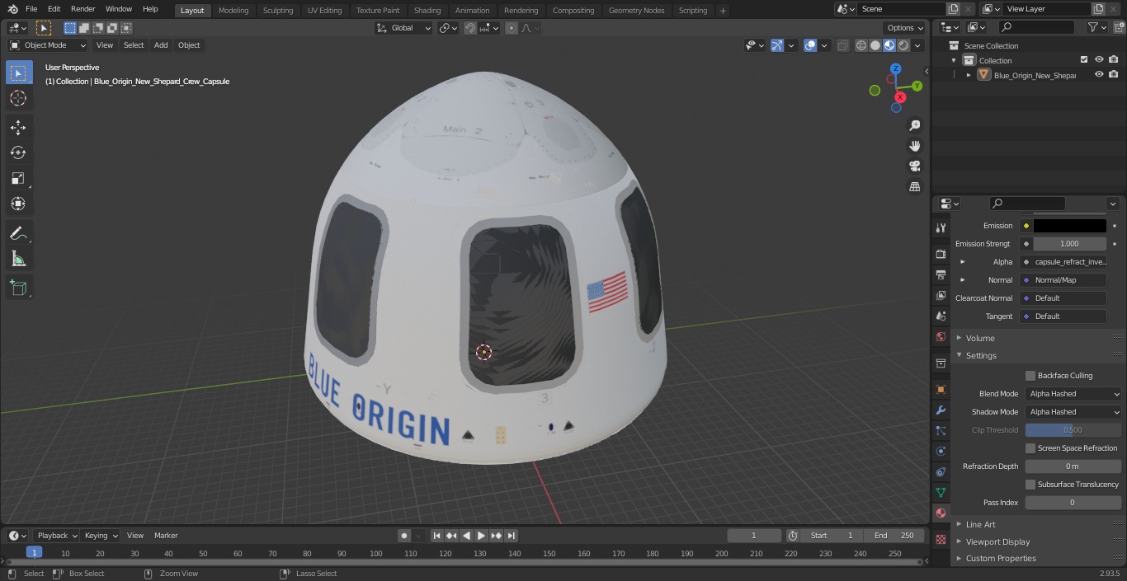Enable Backface Culling checkbox

1030,376
